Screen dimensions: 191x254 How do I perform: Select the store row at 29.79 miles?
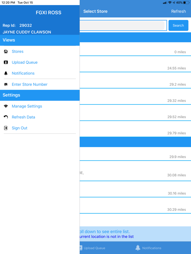135,129
